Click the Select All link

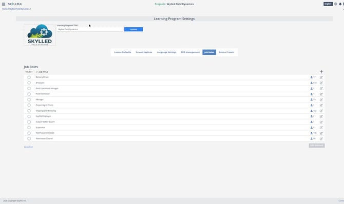[28, 147]
